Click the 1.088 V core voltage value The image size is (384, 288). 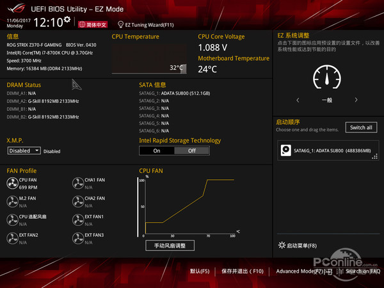tap(212, 47)
